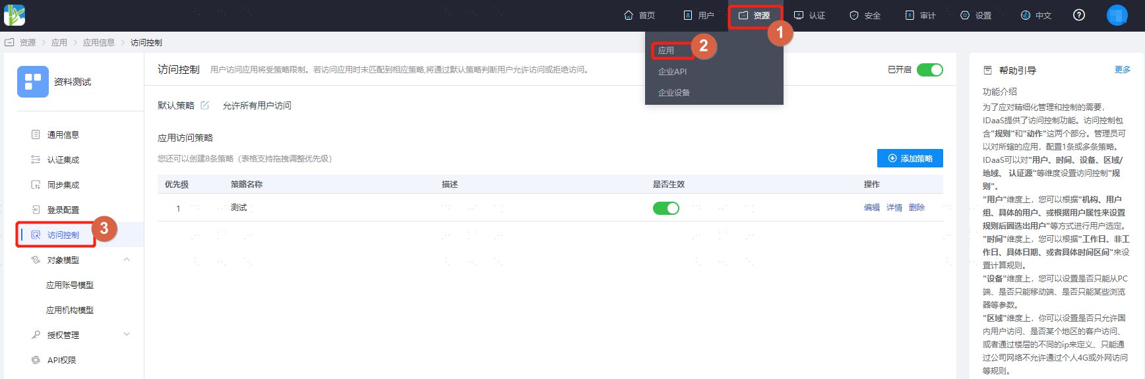This screenshot has width=1145, height=379.
Task: Click the settings gear icon beside 设置
Action: [965, 15]
